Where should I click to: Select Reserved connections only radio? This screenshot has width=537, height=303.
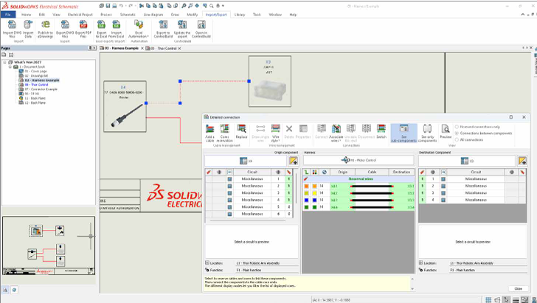point(457,127)
